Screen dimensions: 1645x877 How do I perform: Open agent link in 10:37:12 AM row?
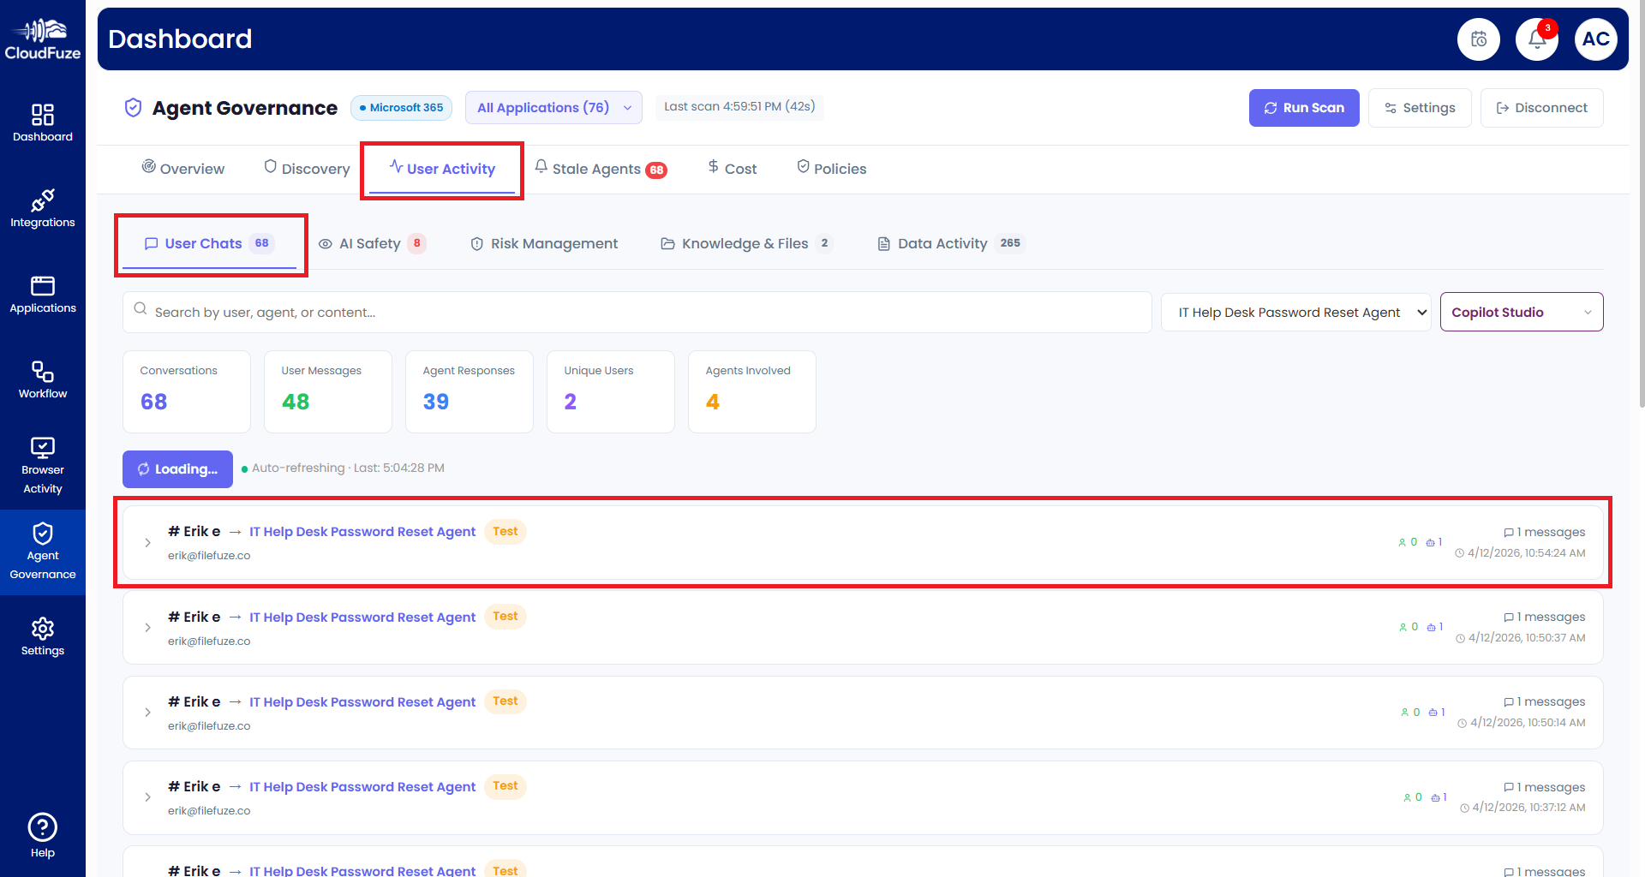[362, 787]
